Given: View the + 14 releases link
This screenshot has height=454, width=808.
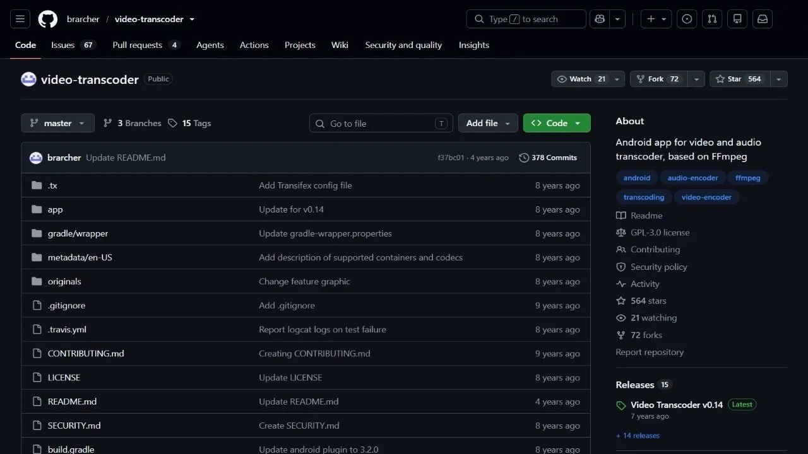Looking at the screenshot, I should tap(638, 435).
